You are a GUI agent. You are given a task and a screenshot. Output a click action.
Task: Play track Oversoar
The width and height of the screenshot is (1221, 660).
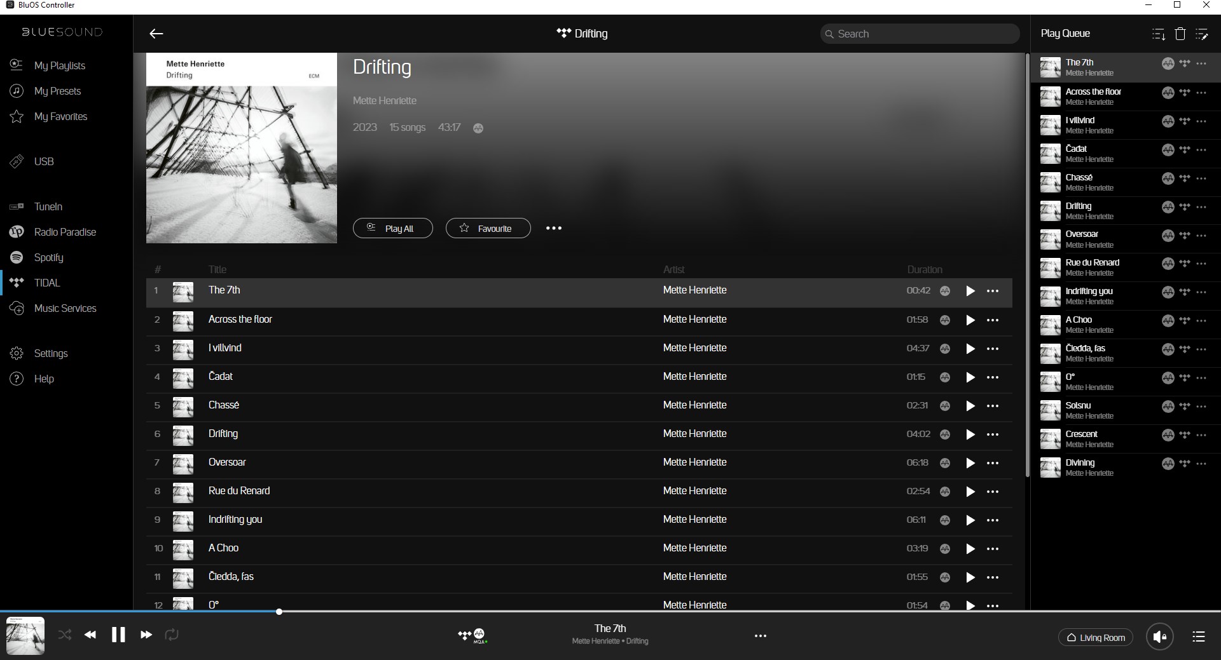pyautogui.click(x=970, y=462)
